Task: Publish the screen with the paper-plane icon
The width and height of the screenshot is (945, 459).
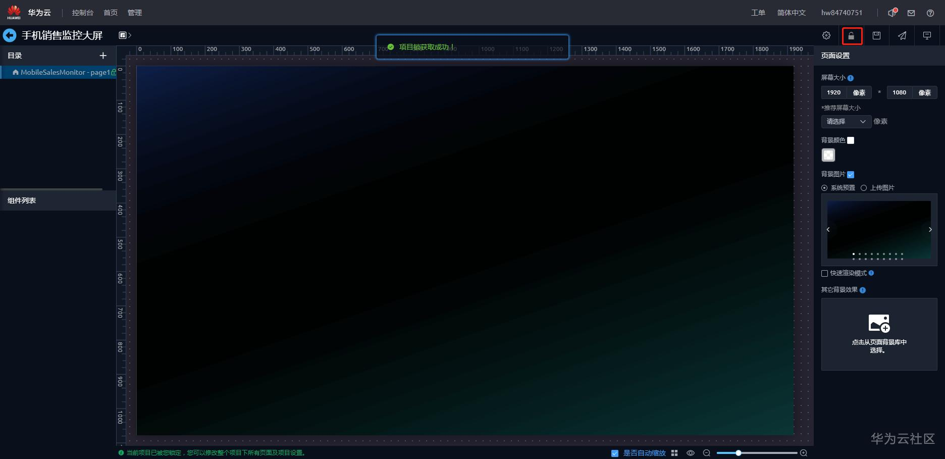Action: (902, 35)
